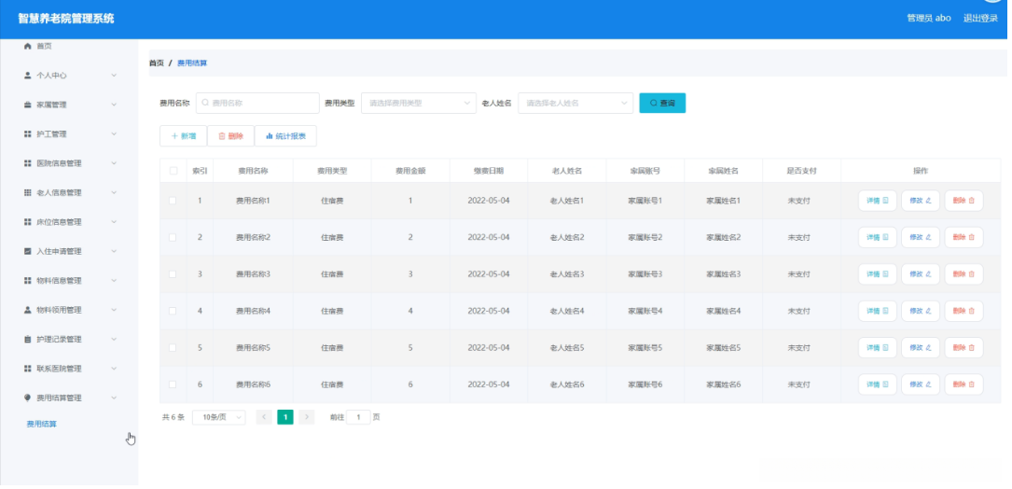Open 物料信息管理 menu
This screenshot has height=489, width=1012.
coord(69,280)
